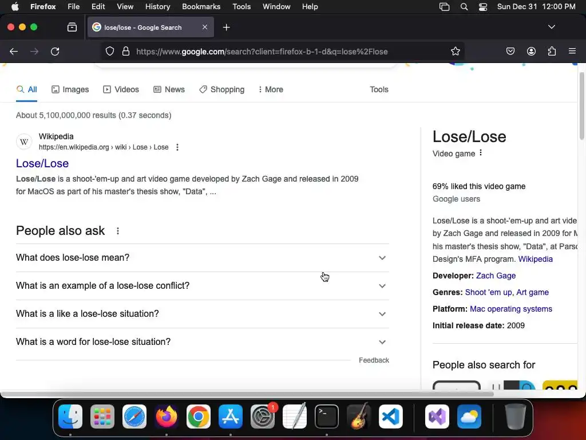Open the list all tabs chevron

[551, 27]
